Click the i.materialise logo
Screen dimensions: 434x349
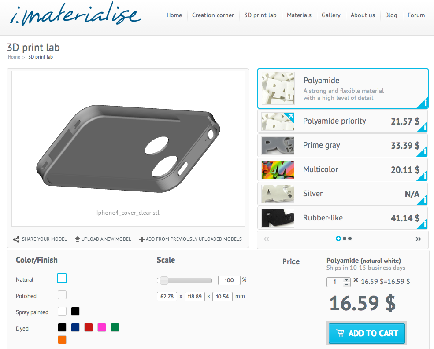75,15
